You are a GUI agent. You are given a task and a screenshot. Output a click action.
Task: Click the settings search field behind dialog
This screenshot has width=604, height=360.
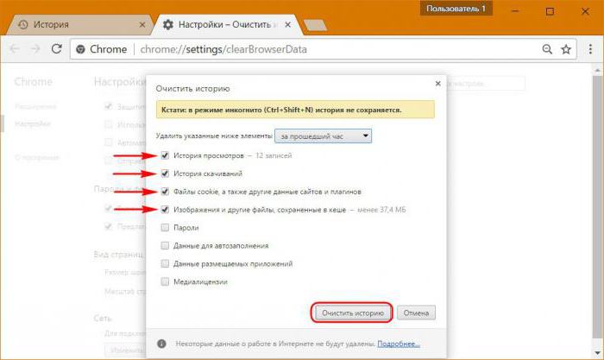click(486, 83)
